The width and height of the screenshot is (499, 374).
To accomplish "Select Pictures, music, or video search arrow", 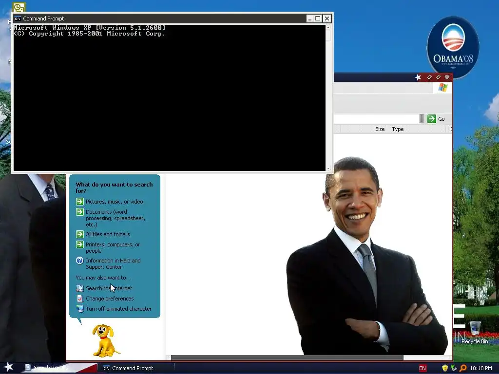I will (x=80, y=202).
